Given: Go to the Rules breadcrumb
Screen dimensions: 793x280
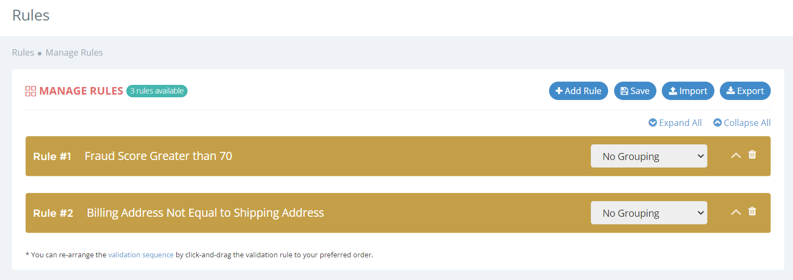Looking at the screenshot, I should pos(23,52).
